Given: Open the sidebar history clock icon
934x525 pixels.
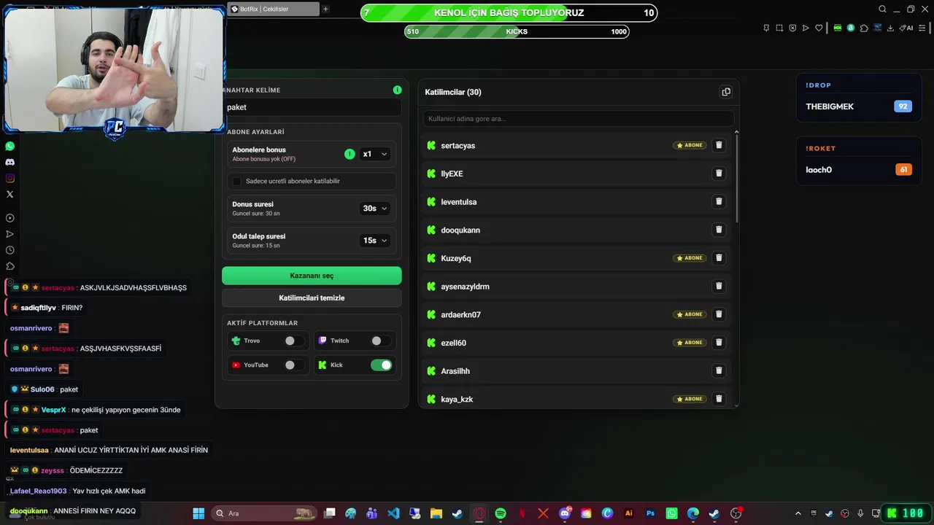Looking at the screenshot, I should click(x=9, y=250).
